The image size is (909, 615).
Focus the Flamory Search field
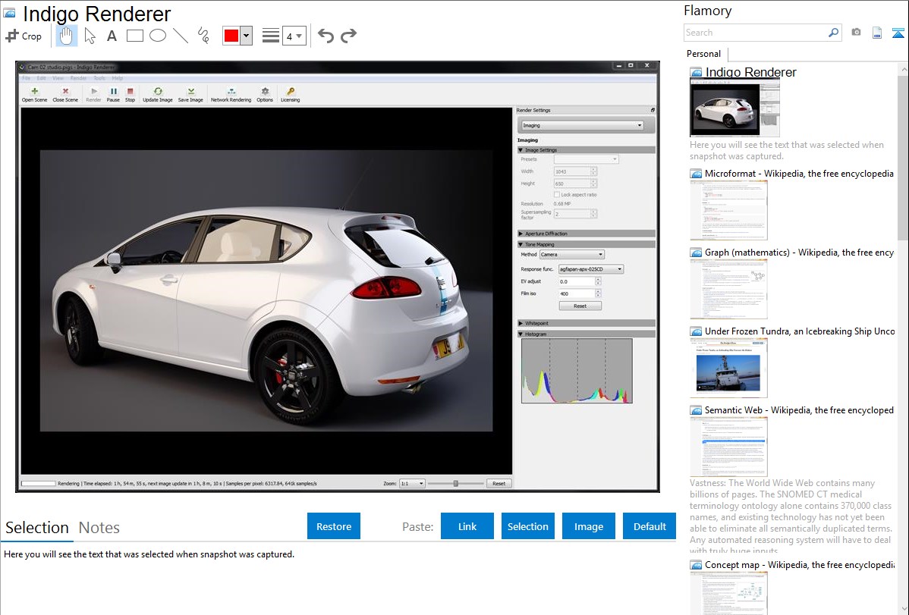(756, 33)
